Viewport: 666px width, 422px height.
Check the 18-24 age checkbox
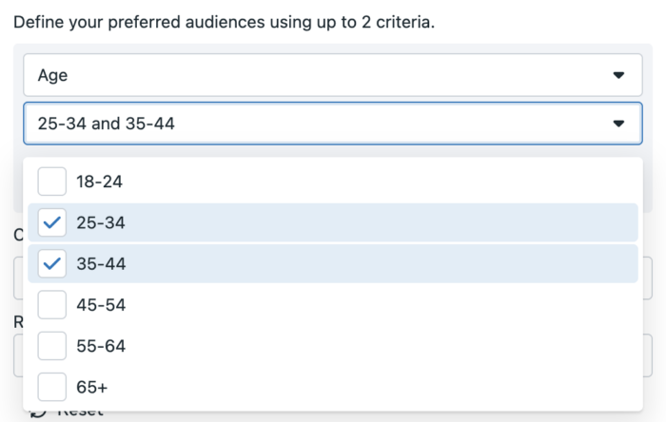[51, 181]
